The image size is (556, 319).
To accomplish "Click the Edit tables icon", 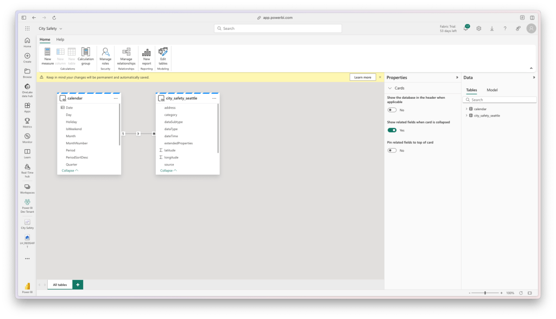I will pyautogui.click(x=163, y=52).
